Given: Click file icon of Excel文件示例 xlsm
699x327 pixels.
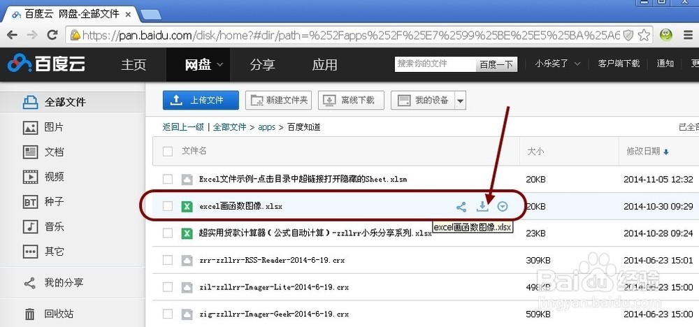Looking at the screenshot, I should [187, 180].
